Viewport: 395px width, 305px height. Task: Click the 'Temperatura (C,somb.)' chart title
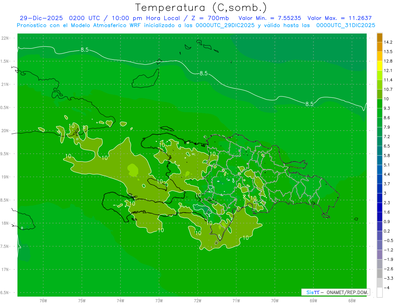click(201, 8)
